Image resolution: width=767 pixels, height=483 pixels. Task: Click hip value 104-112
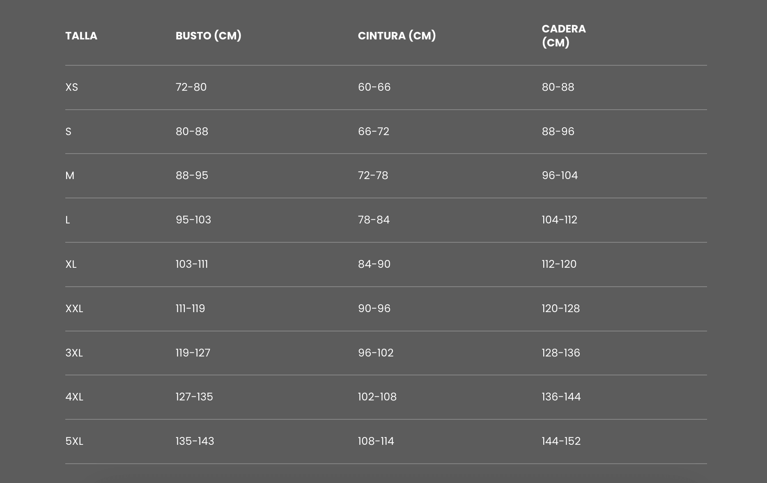(x=559, y=220)
